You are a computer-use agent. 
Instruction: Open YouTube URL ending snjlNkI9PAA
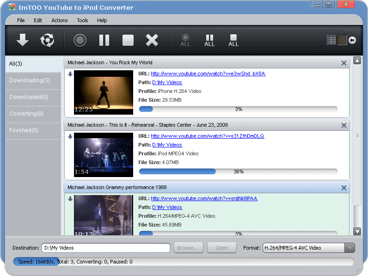(x=204, y=198)
